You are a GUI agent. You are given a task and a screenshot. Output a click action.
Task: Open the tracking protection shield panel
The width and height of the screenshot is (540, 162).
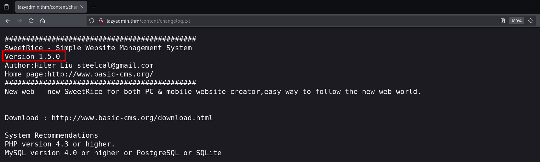coord(92,21)
